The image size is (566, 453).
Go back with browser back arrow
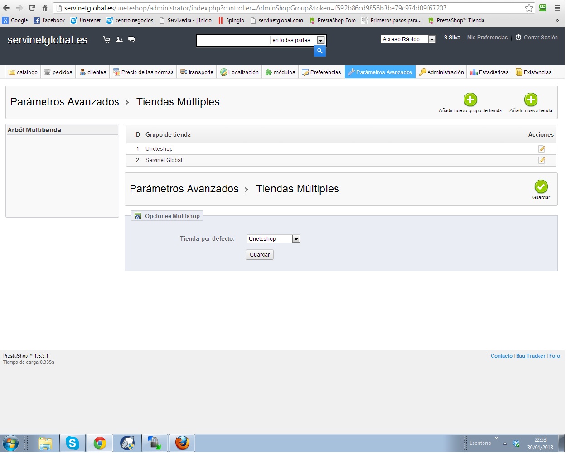tap(6, 8)
